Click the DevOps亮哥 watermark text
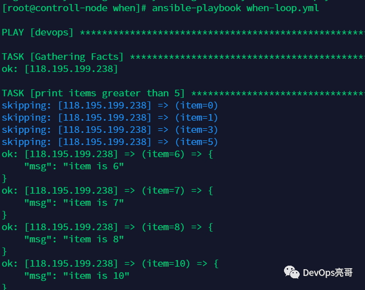365x290 pixels. 327,273
